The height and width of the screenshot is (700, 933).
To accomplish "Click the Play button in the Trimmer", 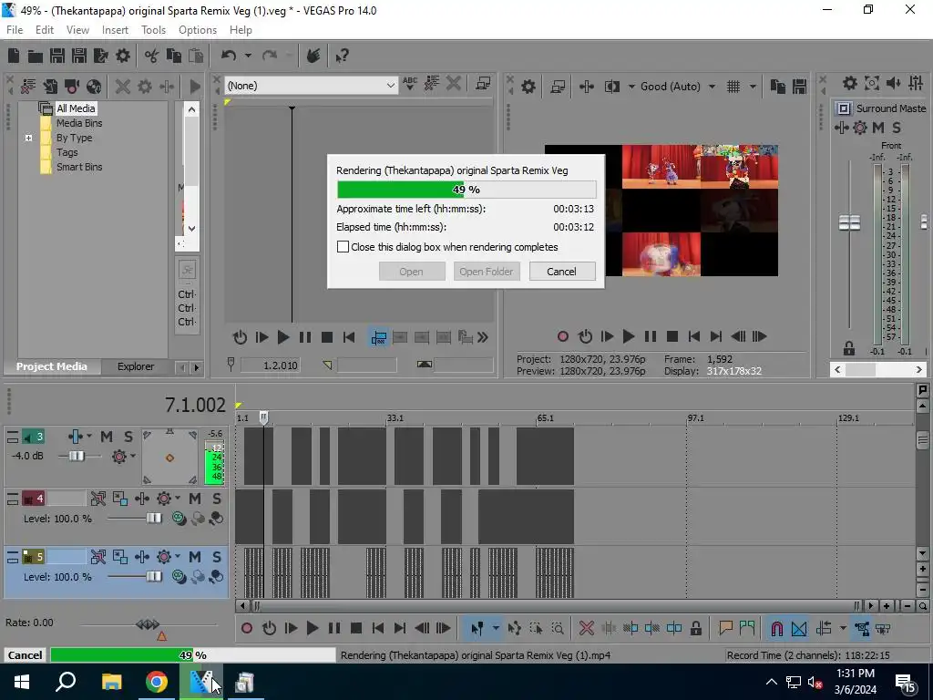I will point(283,337).
